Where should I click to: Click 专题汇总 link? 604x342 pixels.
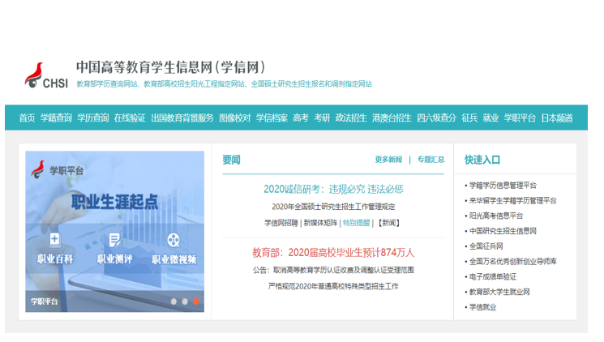click(431, 160)
